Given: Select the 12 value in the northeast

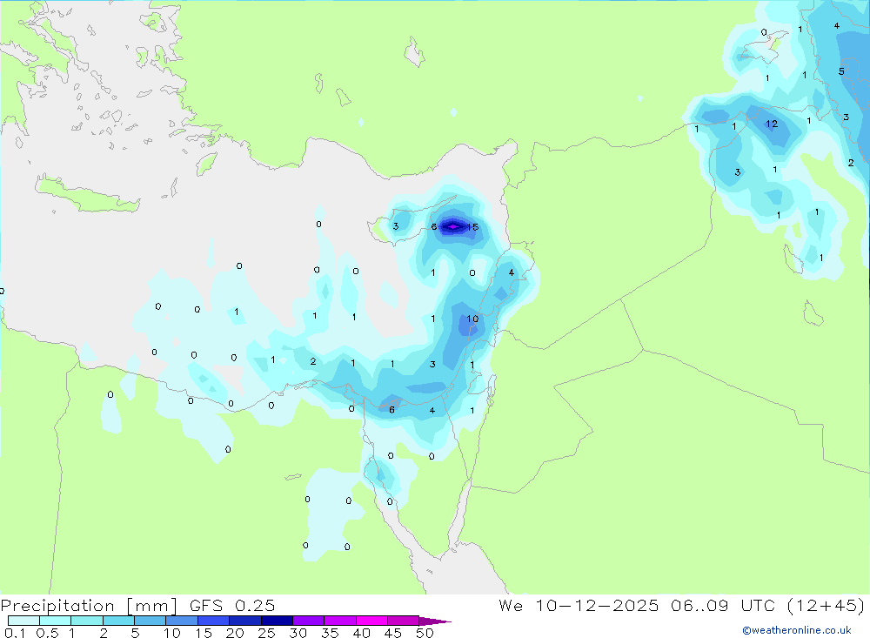Looking at the screenshot, I should coord(772,124).
